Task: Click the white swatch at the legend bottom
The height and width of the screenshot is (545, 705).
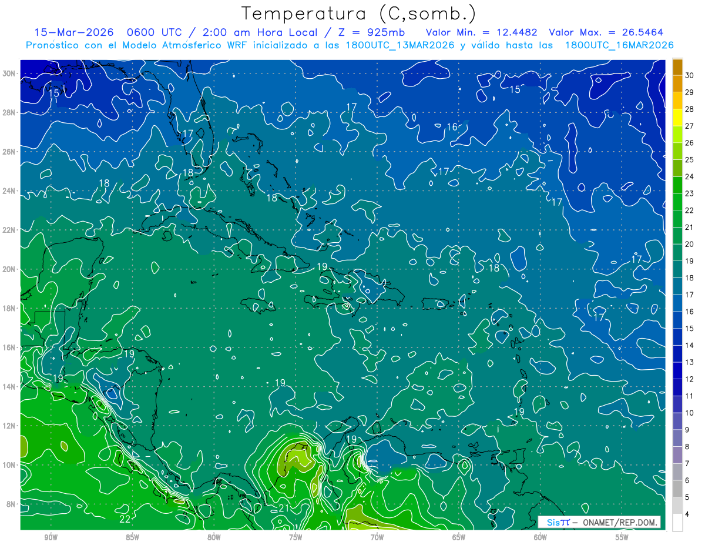Action: coord(677,522)
